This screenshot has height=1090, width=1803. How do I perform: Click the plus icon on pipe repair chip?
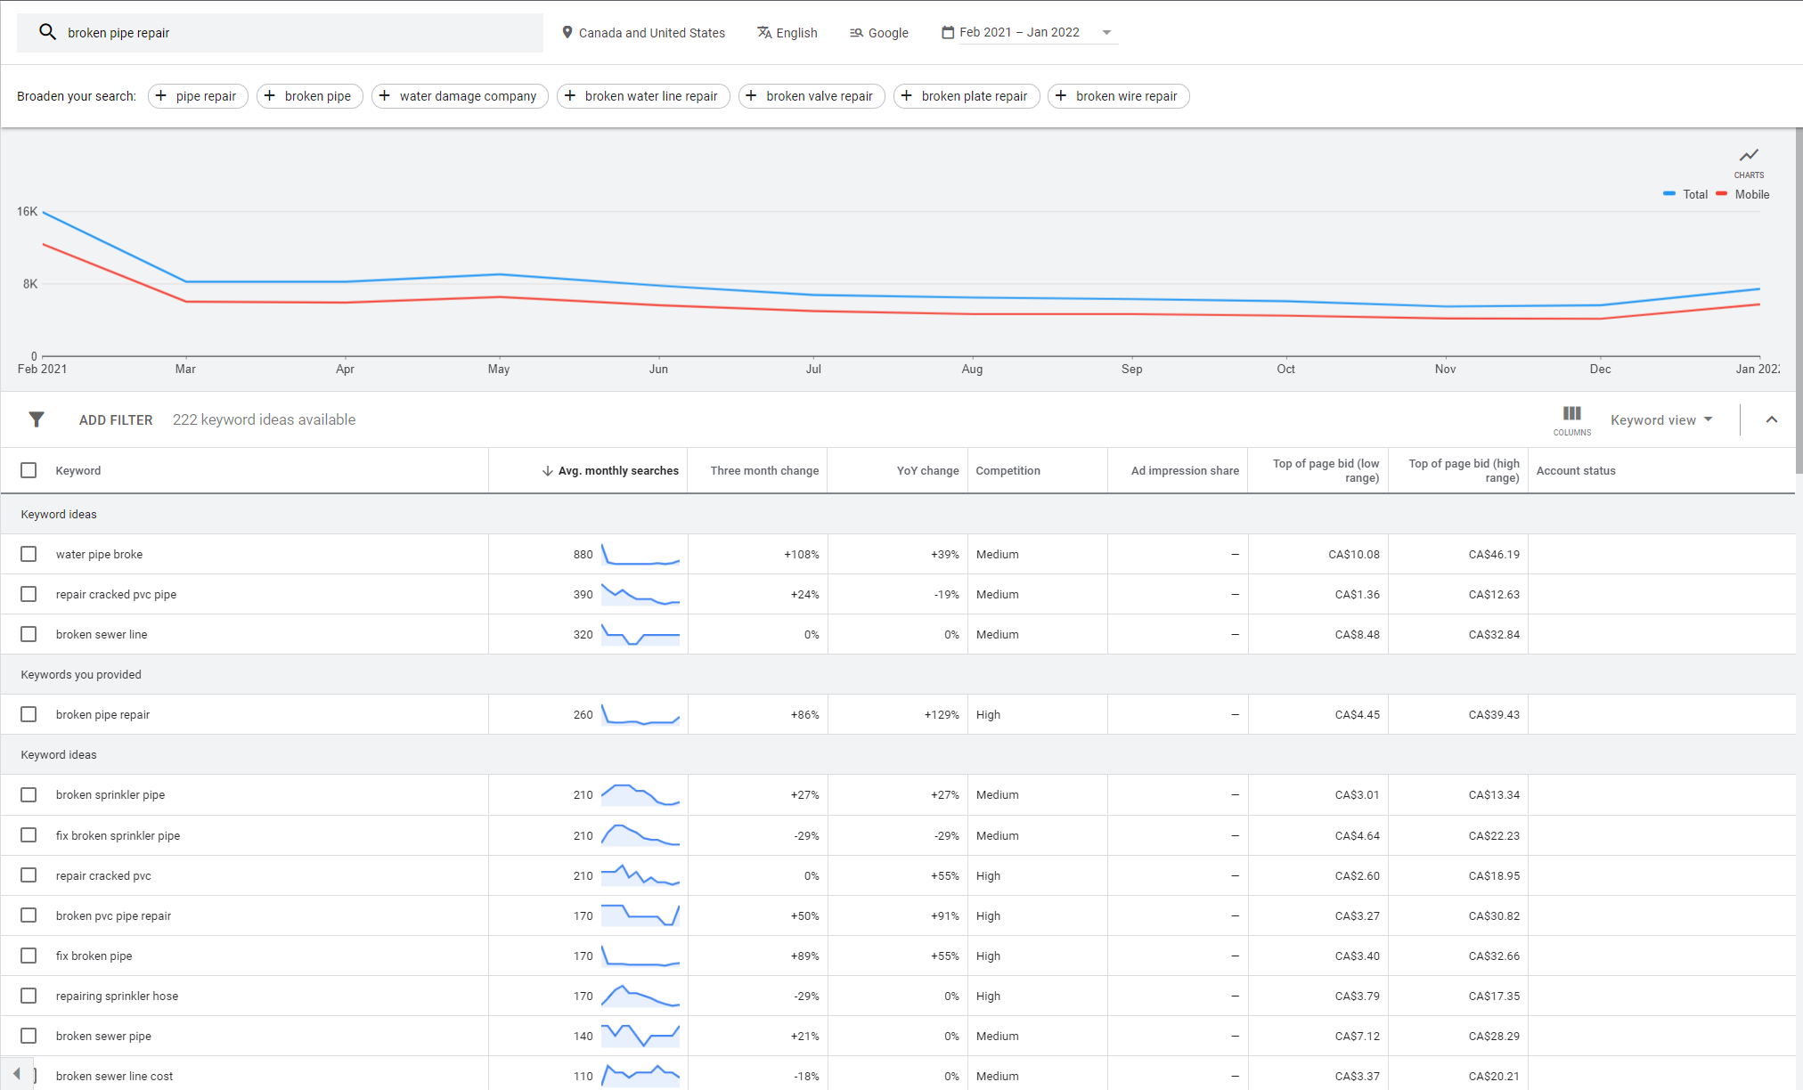coord(161,95)
